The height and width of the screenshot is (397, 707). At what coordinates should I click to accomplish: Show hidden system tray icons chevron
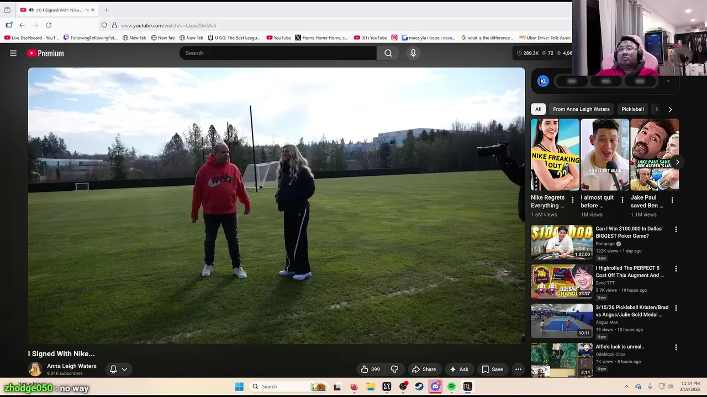point(626,387)
